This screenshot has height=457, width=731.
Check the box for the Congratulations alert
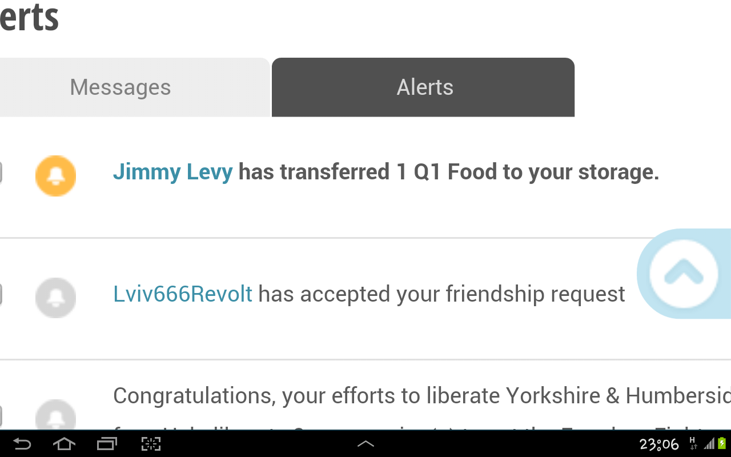1,416
